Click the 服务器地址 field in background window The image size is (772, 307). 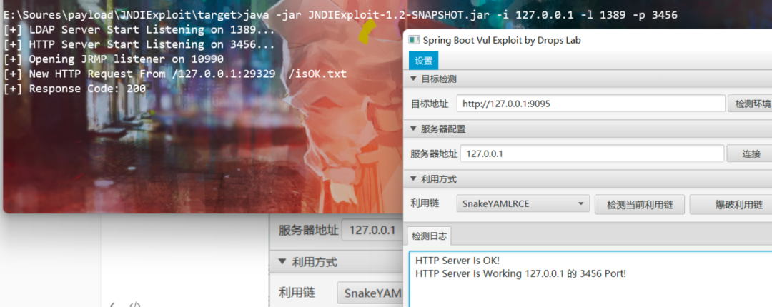click(x=372, y=230)
